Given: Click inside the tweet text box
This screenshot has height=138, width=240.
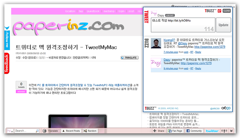Looking at the screenshot, I should pyautogui.click(x=183, y=25).
